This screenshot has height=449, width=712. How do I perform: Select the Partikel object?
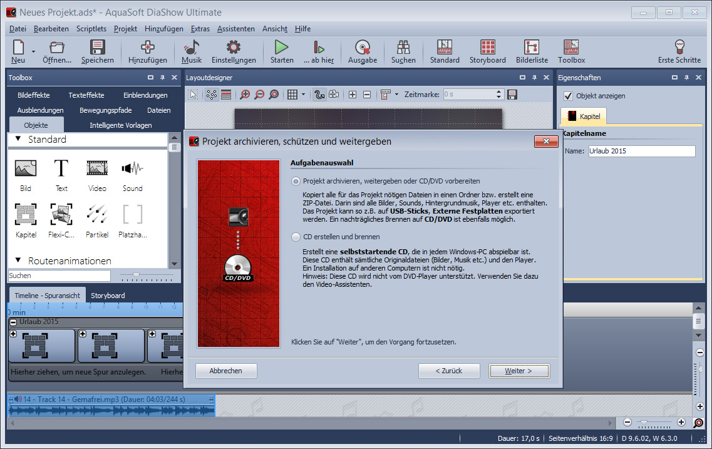(97, 222)
